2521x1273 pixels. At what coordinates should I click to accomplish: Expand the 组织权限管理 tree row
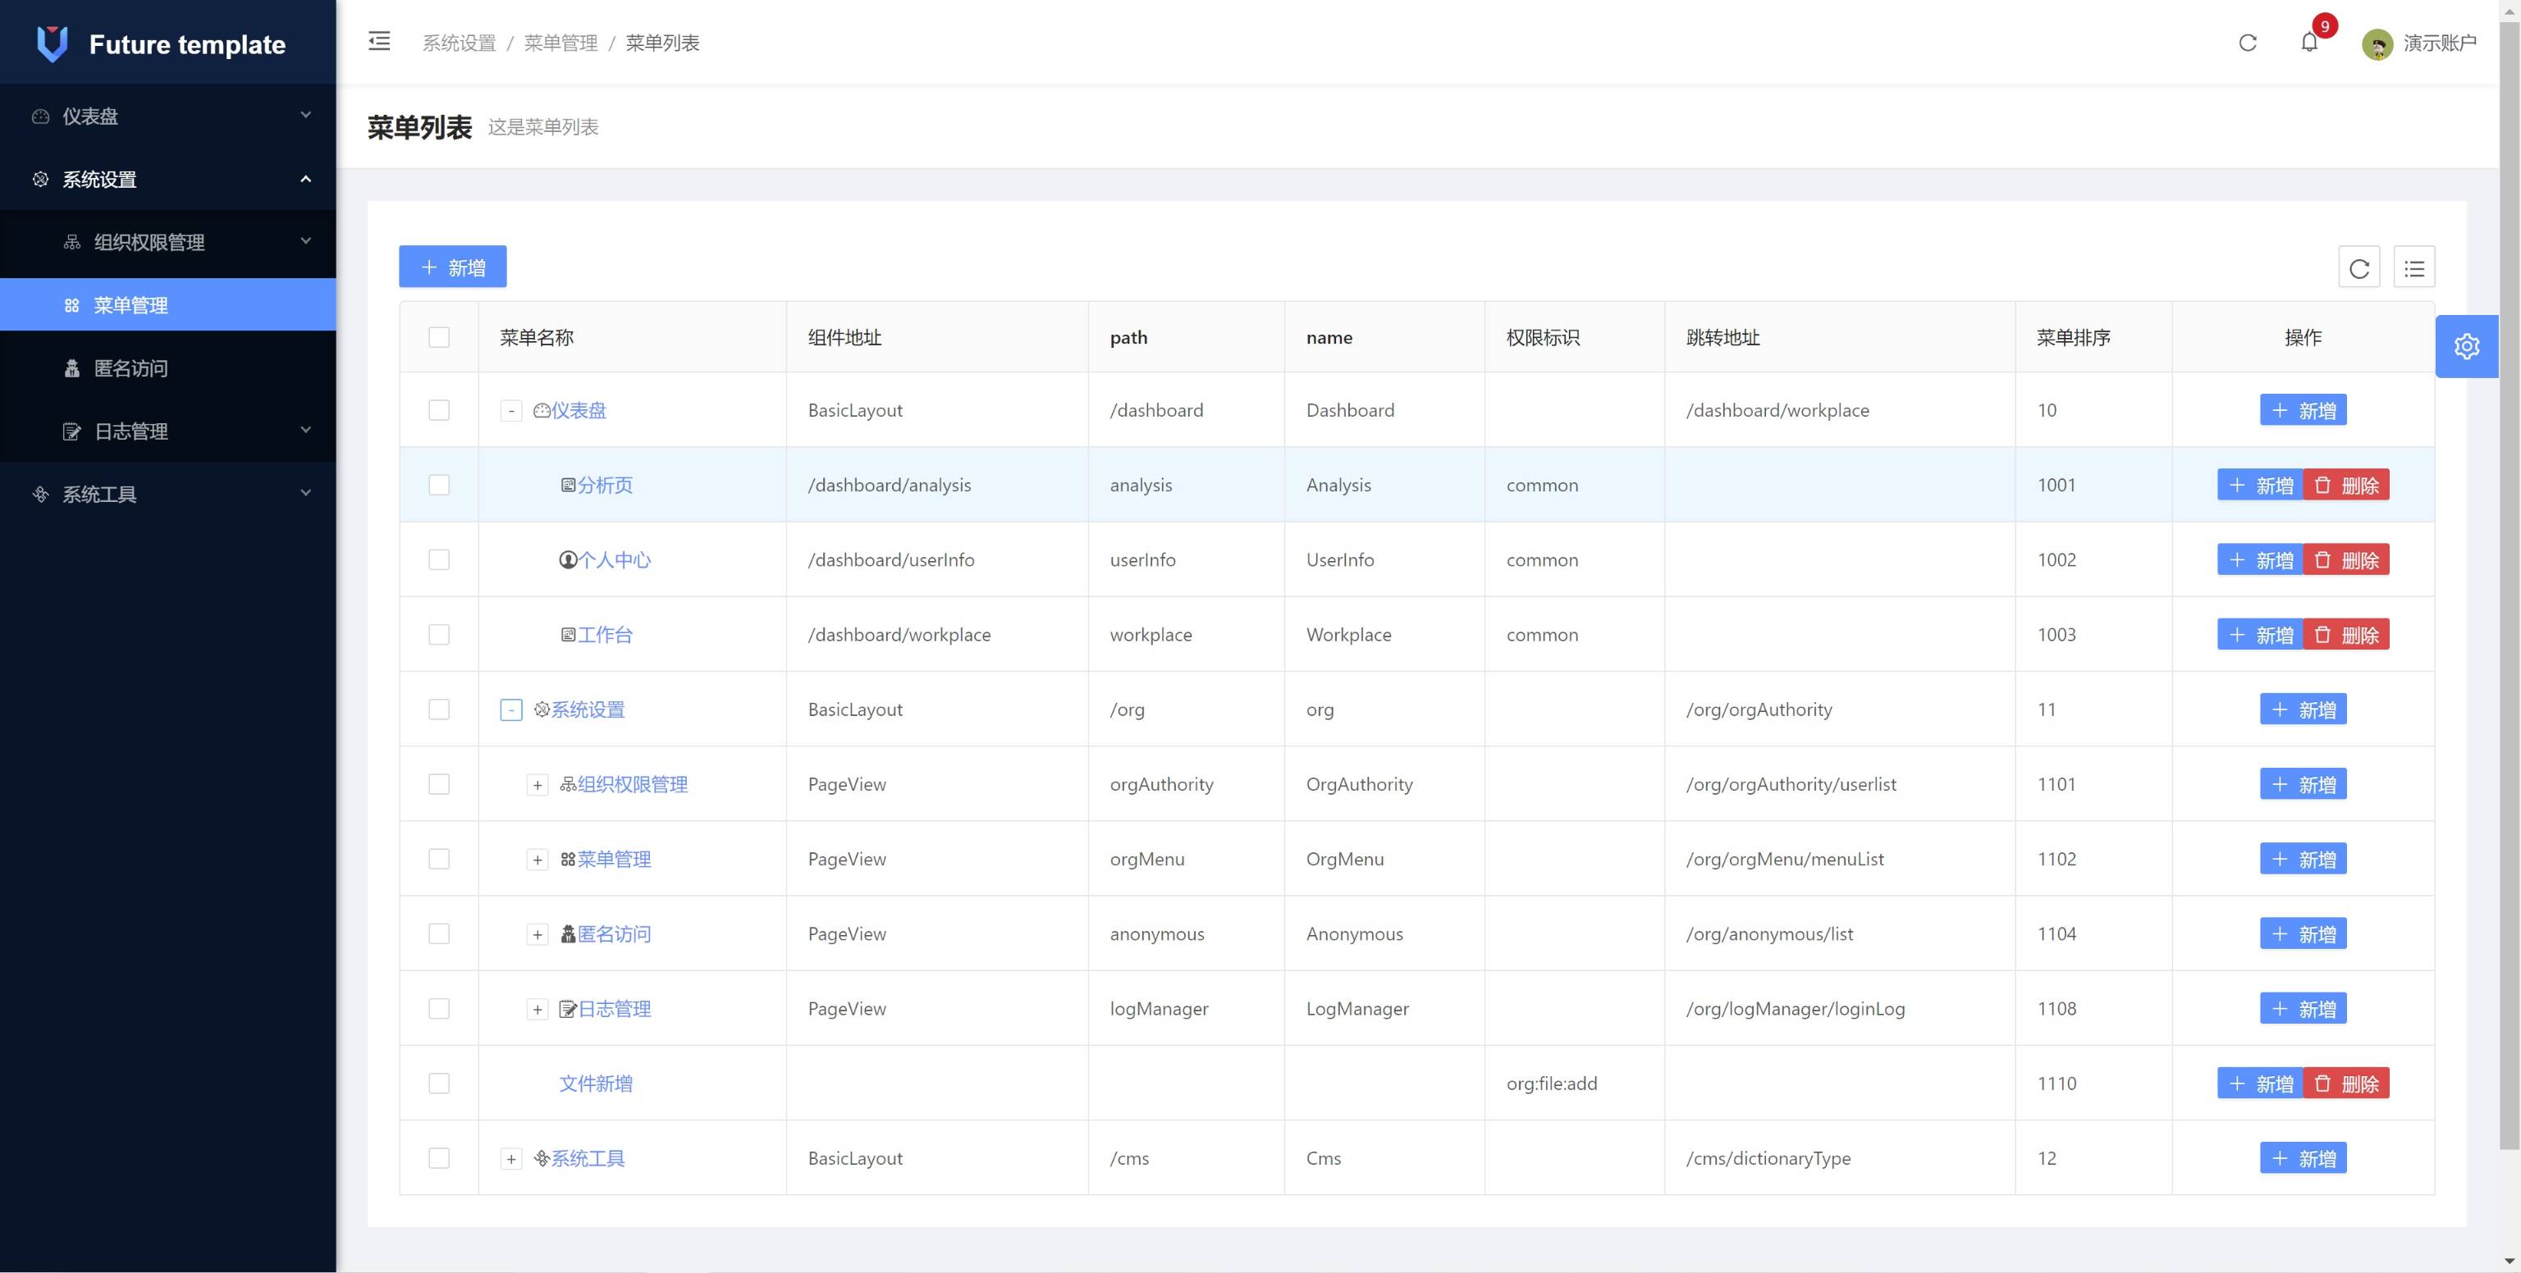coord(538,785)
